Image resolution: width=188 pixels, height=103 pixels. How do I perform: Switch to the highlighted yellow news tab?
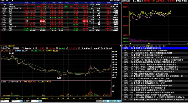(148, 46)
